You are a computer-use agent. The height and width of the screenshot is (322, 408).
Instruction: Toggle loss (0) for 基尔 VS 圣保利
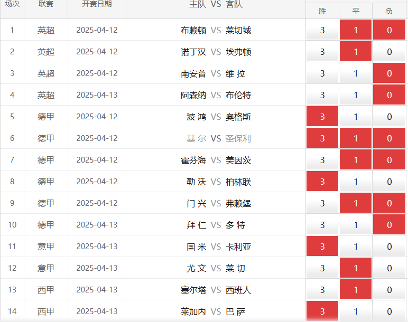(389, 138)
